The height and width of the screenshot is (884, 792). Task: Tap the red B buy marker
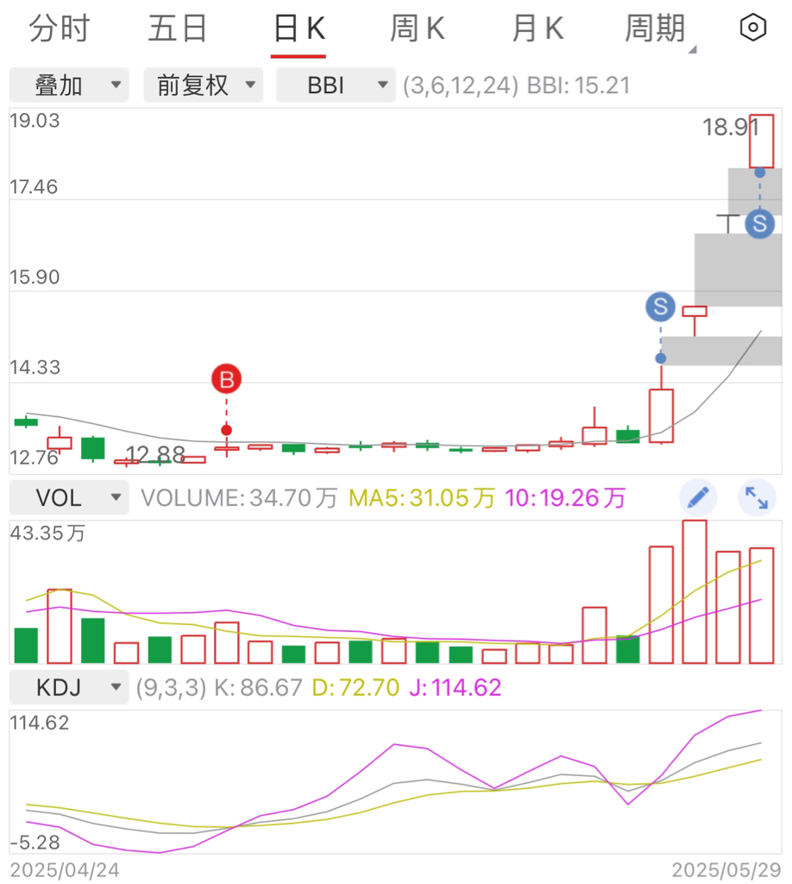tap(226, 380)
